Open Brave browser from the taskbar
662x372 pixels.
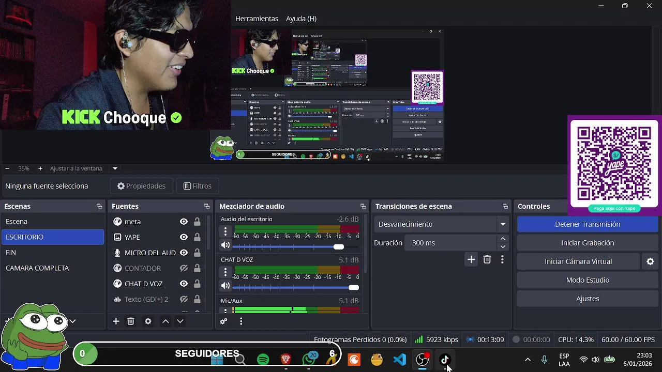[x=285, y=359]
